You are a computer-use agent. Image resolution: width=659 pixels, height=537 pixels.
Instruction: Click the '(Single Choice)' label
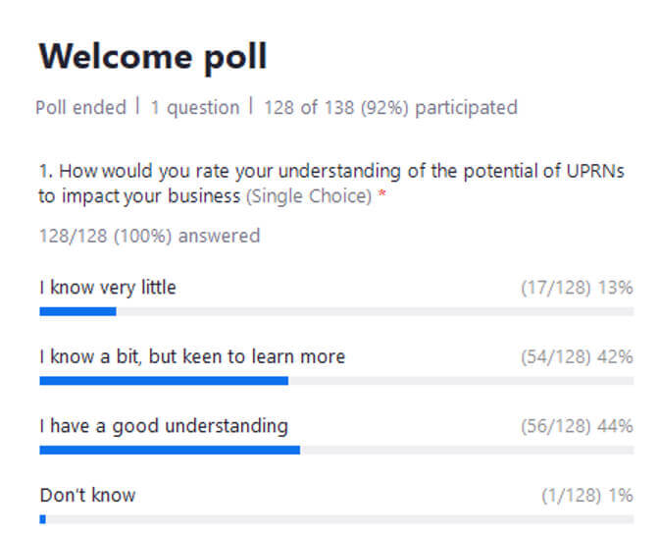pyautogui.click(x=309, y=196)
